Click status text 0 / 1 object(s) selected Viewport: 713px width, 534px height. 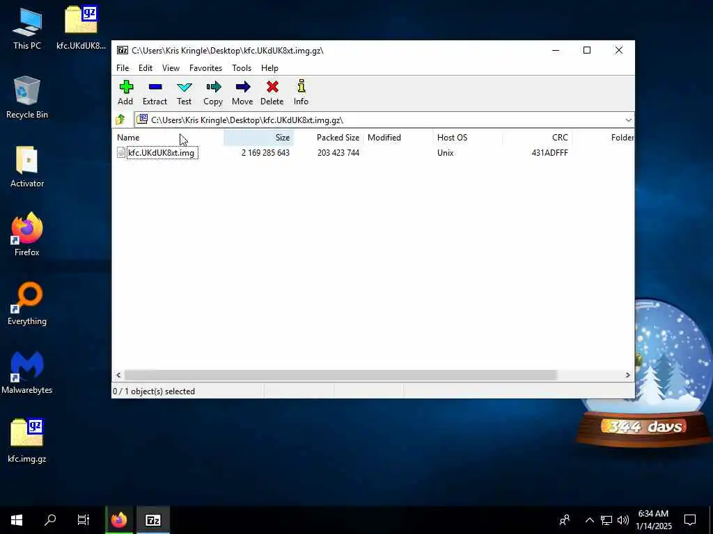pos(154,391)
